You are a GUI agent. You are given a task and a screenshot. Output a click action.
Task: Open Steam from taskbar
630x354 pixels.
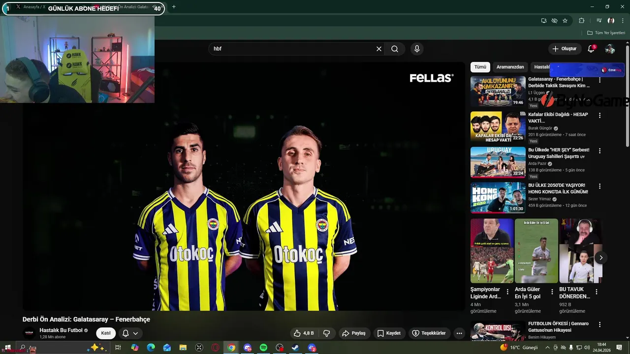pos(295,348)
